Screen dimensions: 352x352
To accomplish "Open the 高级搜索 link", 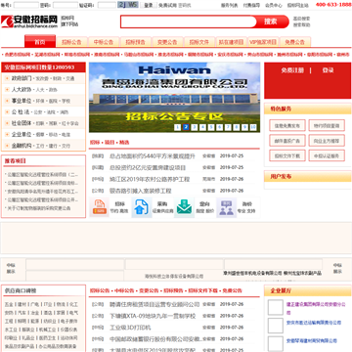I will (301, 19).
